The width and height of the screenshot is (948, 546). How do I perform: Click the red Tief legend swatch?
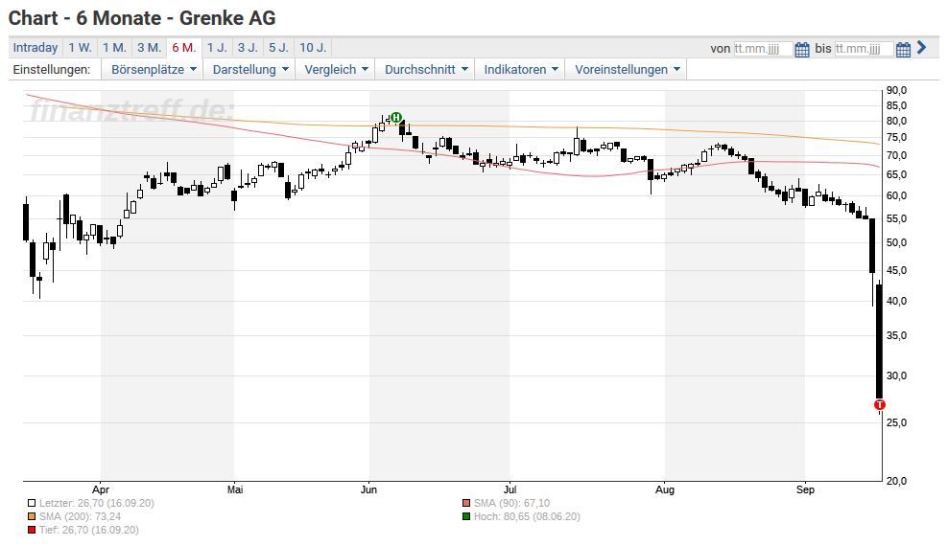(x=32, y=530)
